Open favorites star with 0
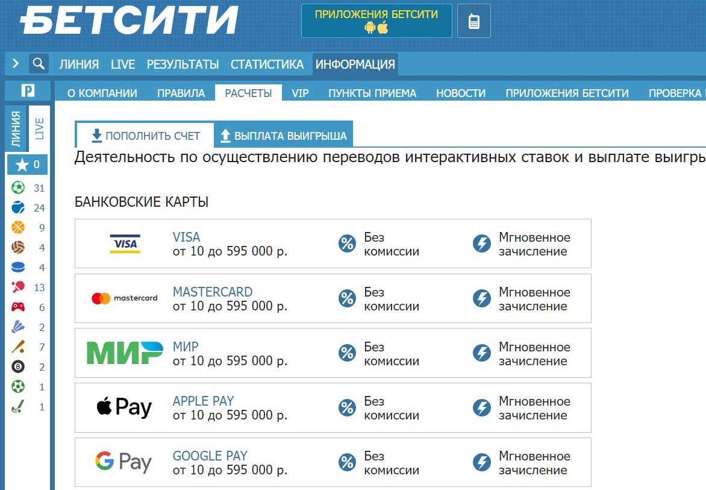Viewport: 706px width, 490px height. (28, 165)
